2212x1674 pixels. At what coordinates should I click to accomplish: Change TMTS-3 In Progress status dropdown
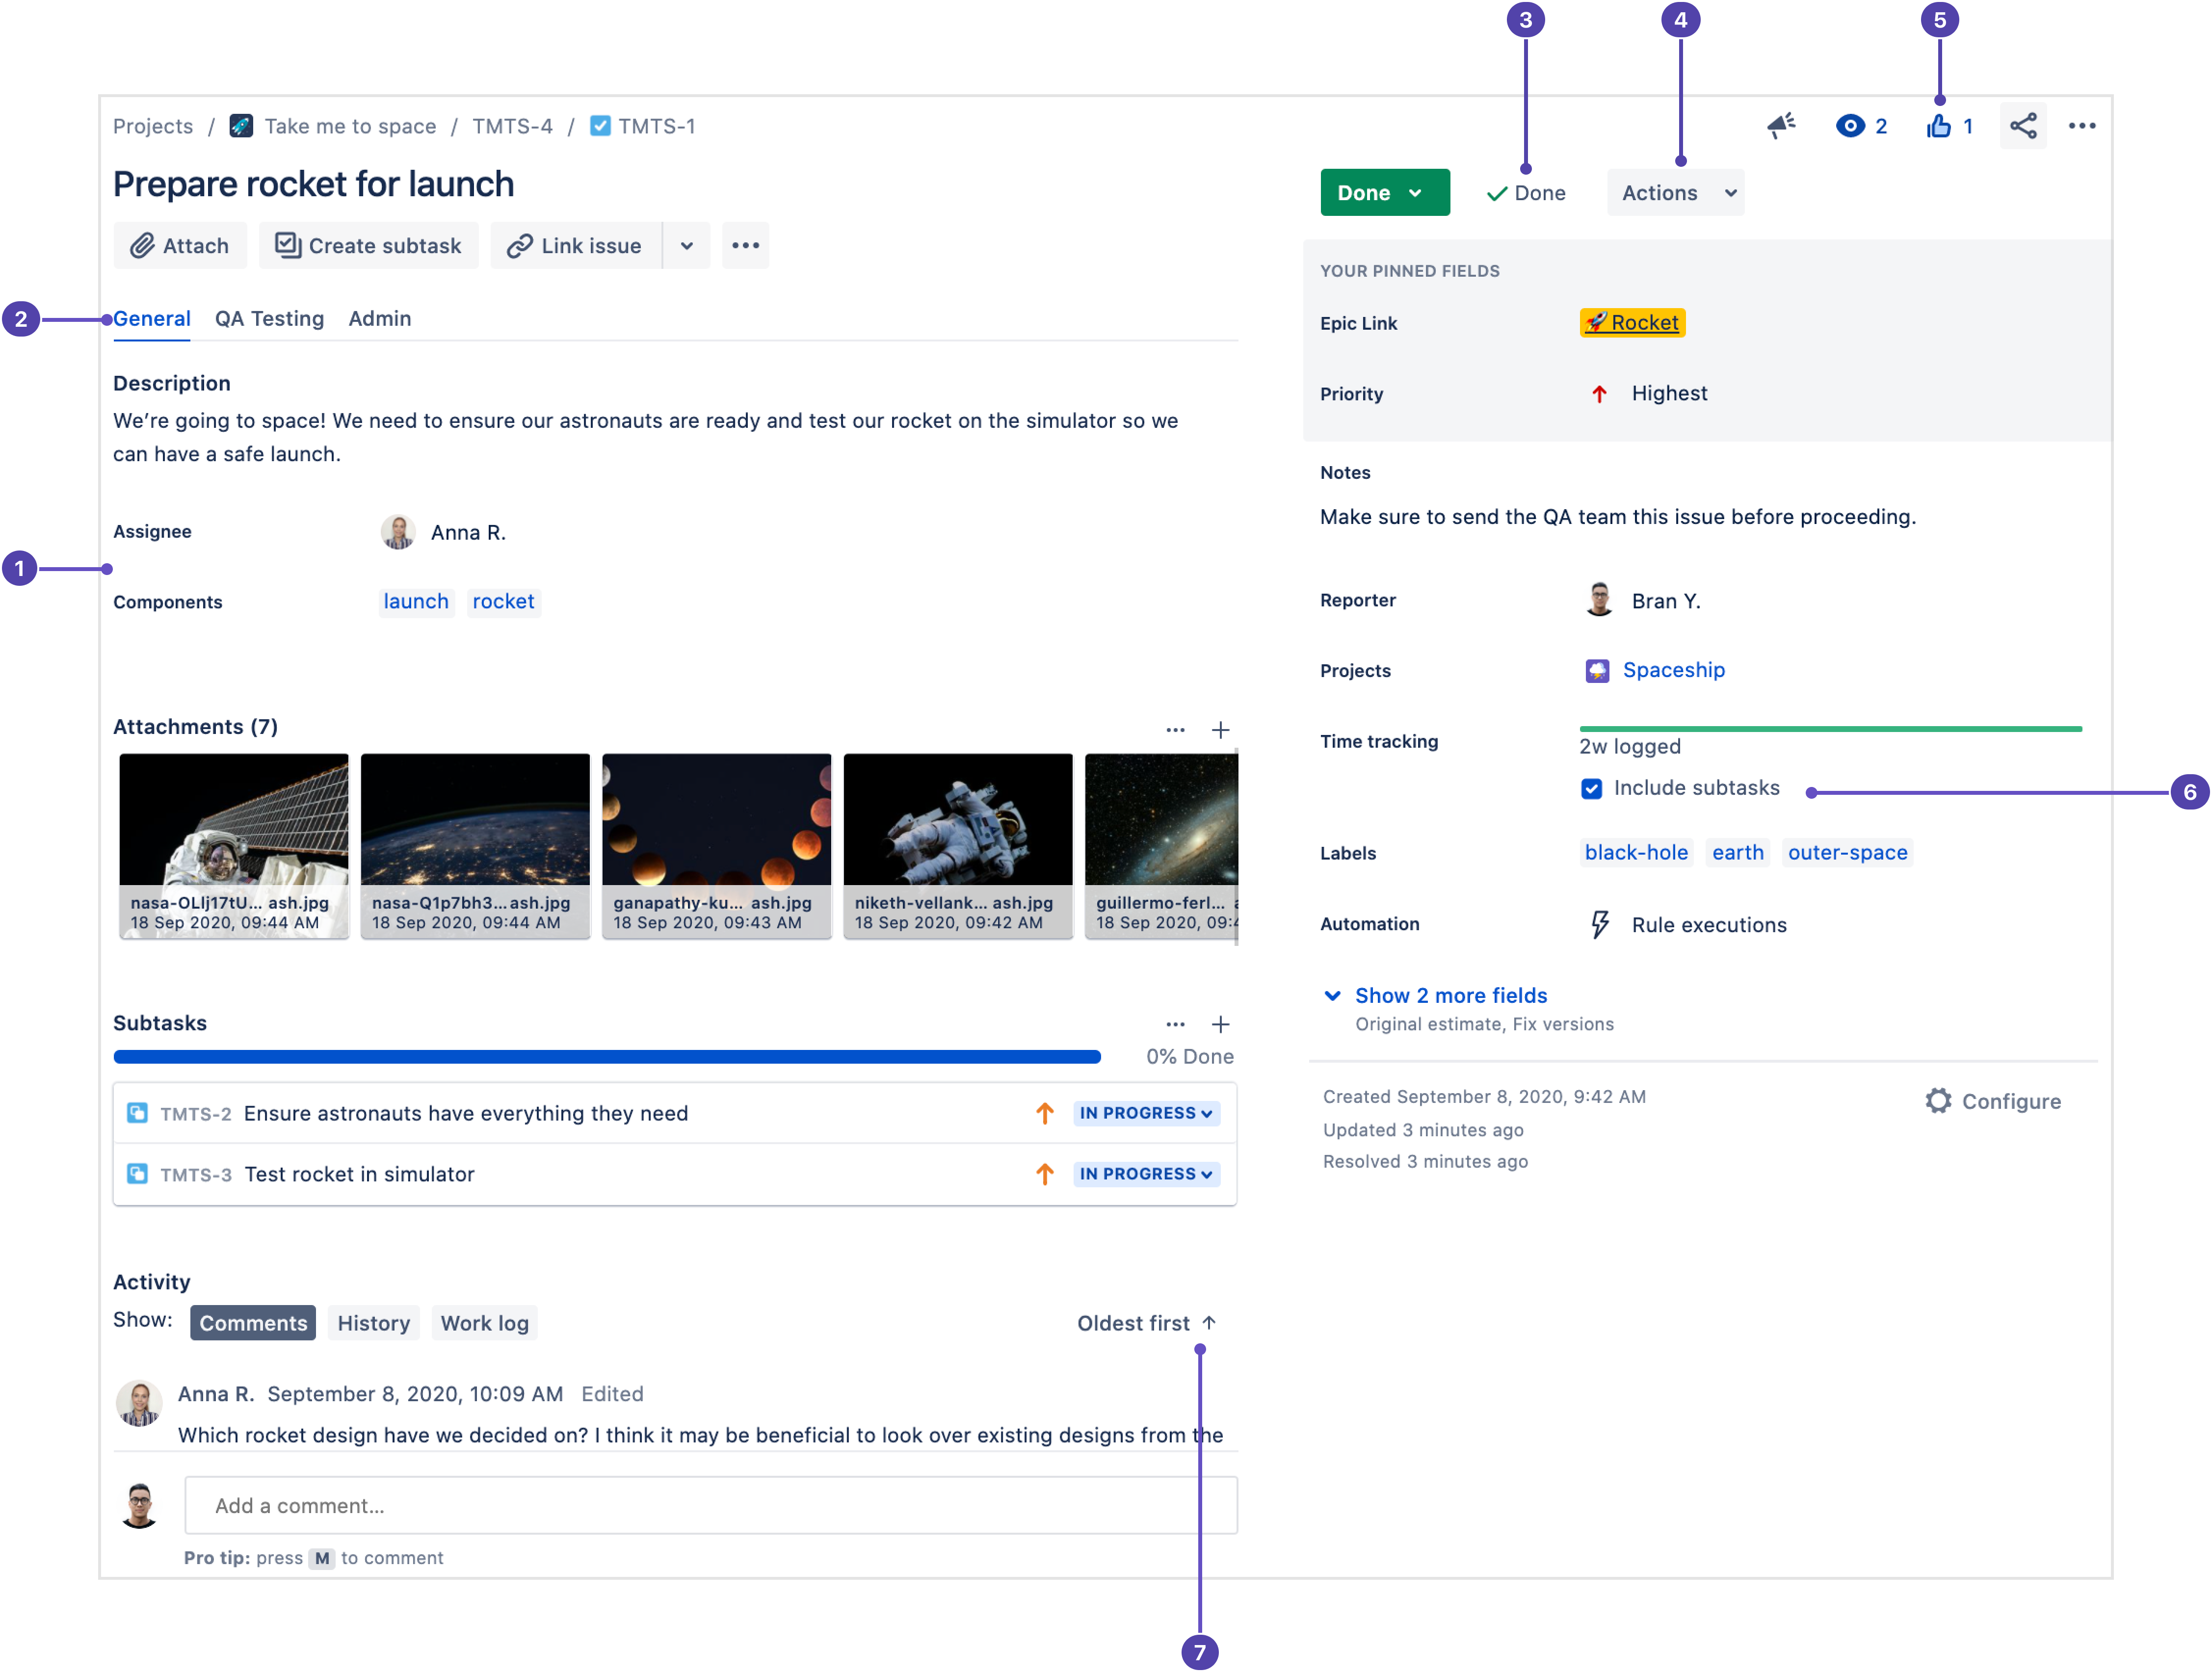(1147, 1175)
